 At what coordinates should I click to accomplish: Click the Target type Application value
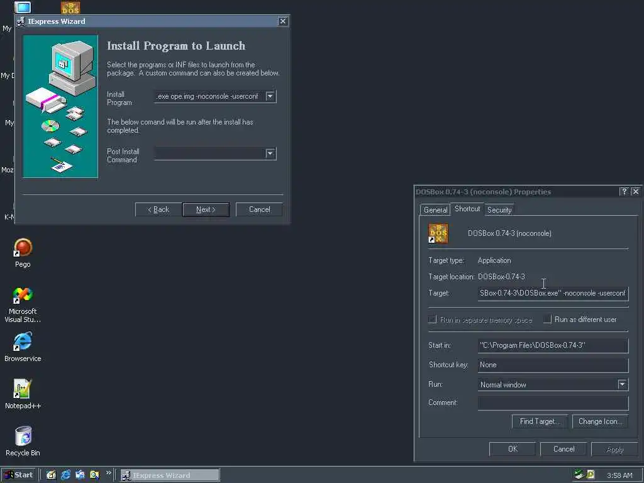(494, 260)
